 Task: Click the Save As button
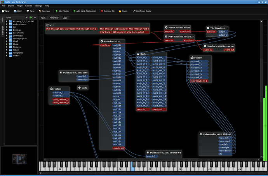pyautogui.click(x=44, y=11)
